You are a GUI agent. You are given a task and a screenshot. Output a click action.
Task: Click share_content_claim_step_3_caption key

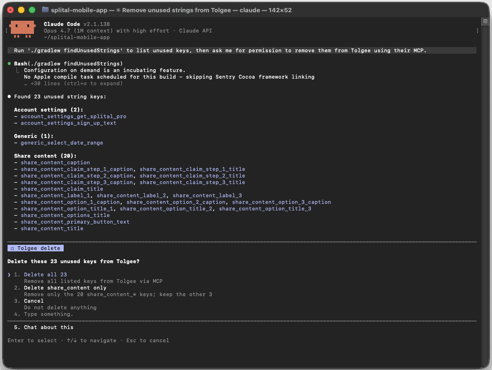(x=77, y=182)
